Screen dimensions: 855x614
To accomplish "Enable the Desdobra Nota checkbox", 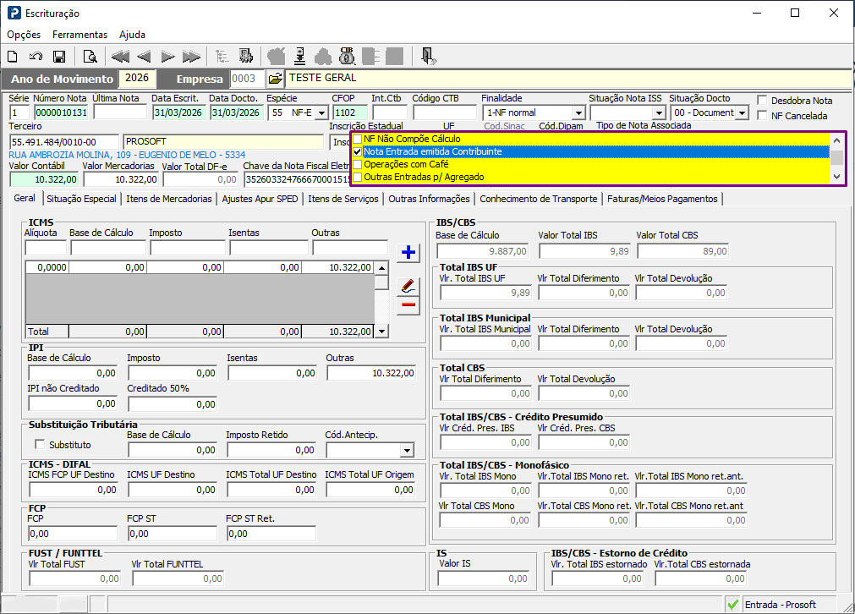I will 762,101.
